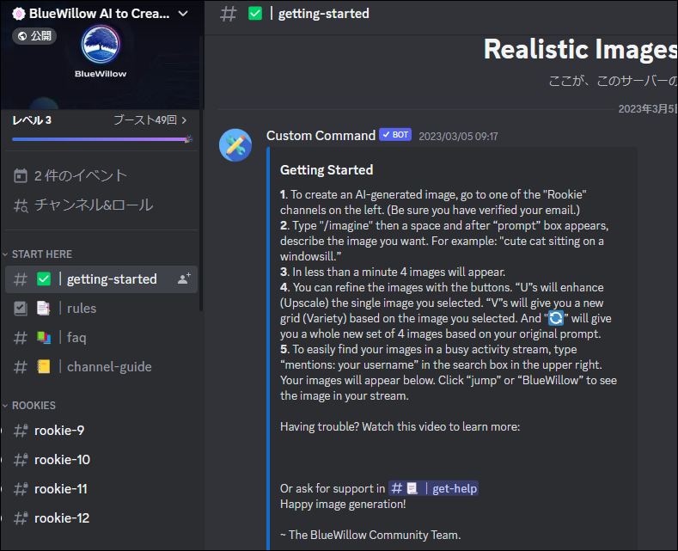Click the locked hashtag icon of rookie-12
Viewport: 678px width, 551px height.
point(21,518)
